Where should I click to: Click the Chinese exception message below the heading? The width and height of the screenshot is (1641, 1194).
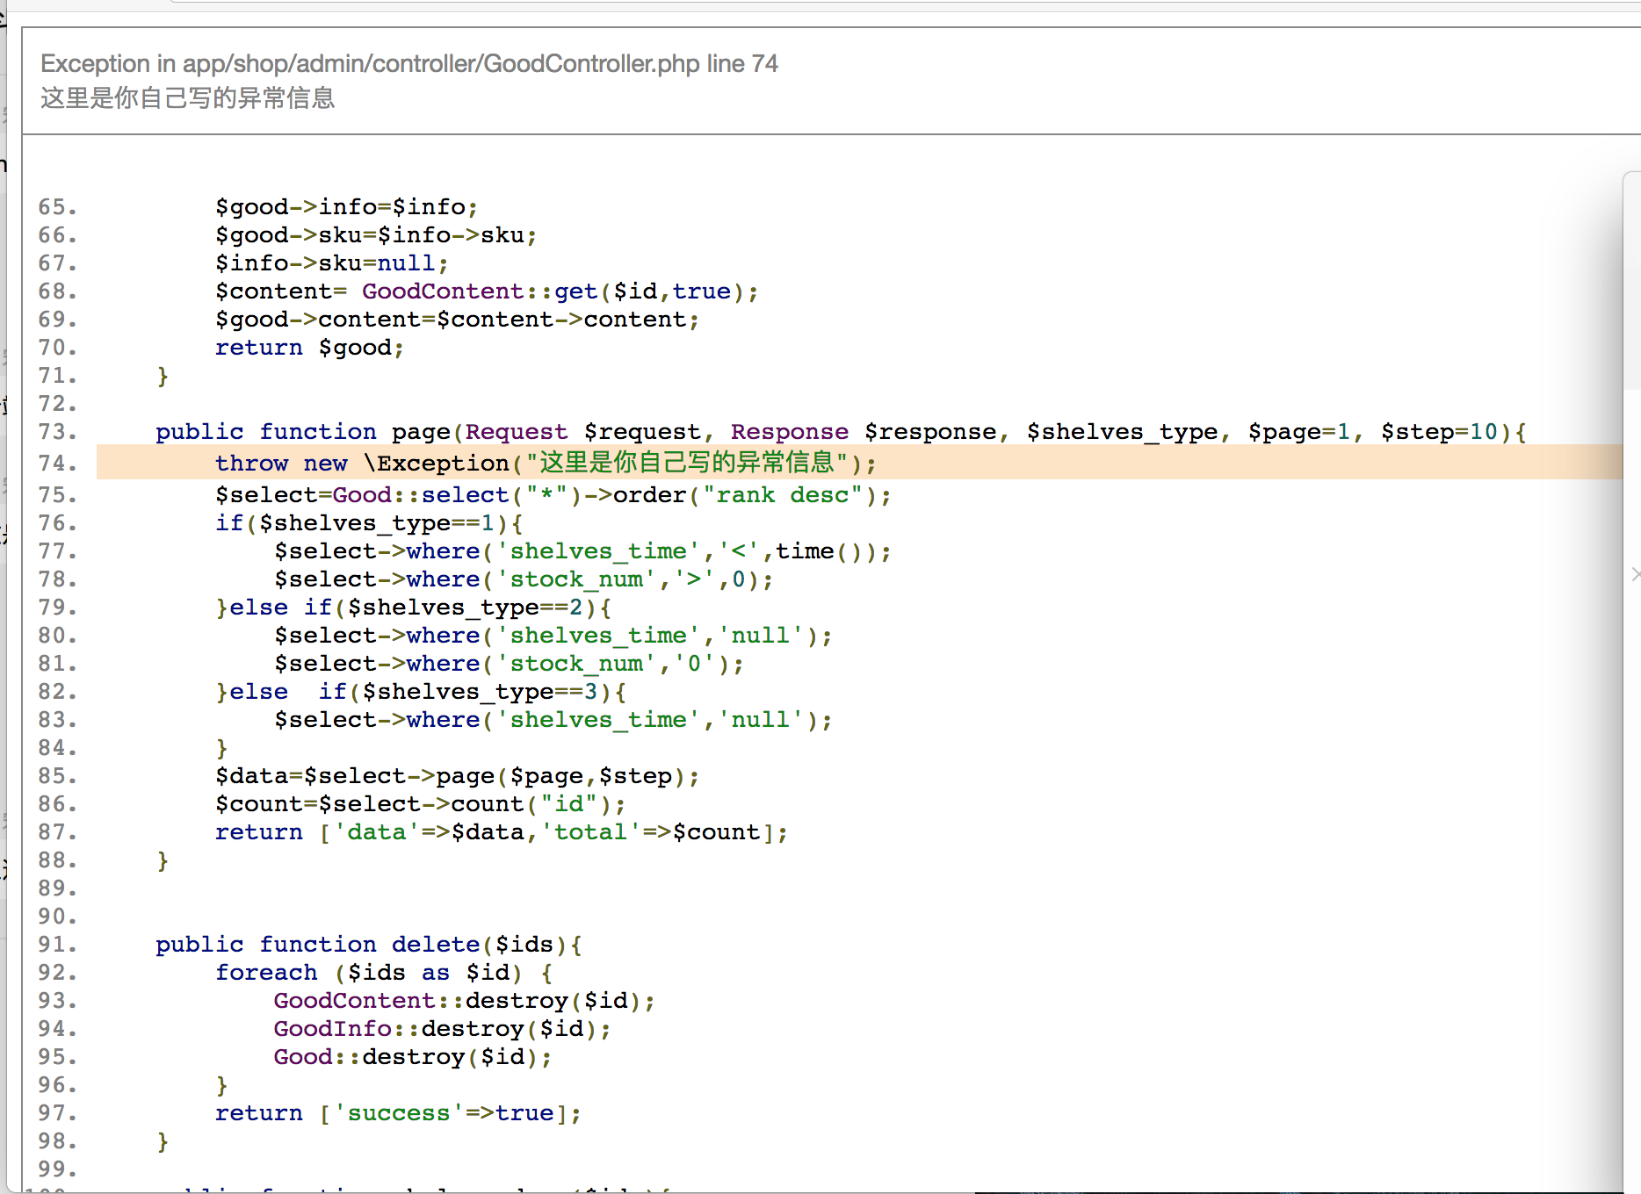[x=187, y=97]
